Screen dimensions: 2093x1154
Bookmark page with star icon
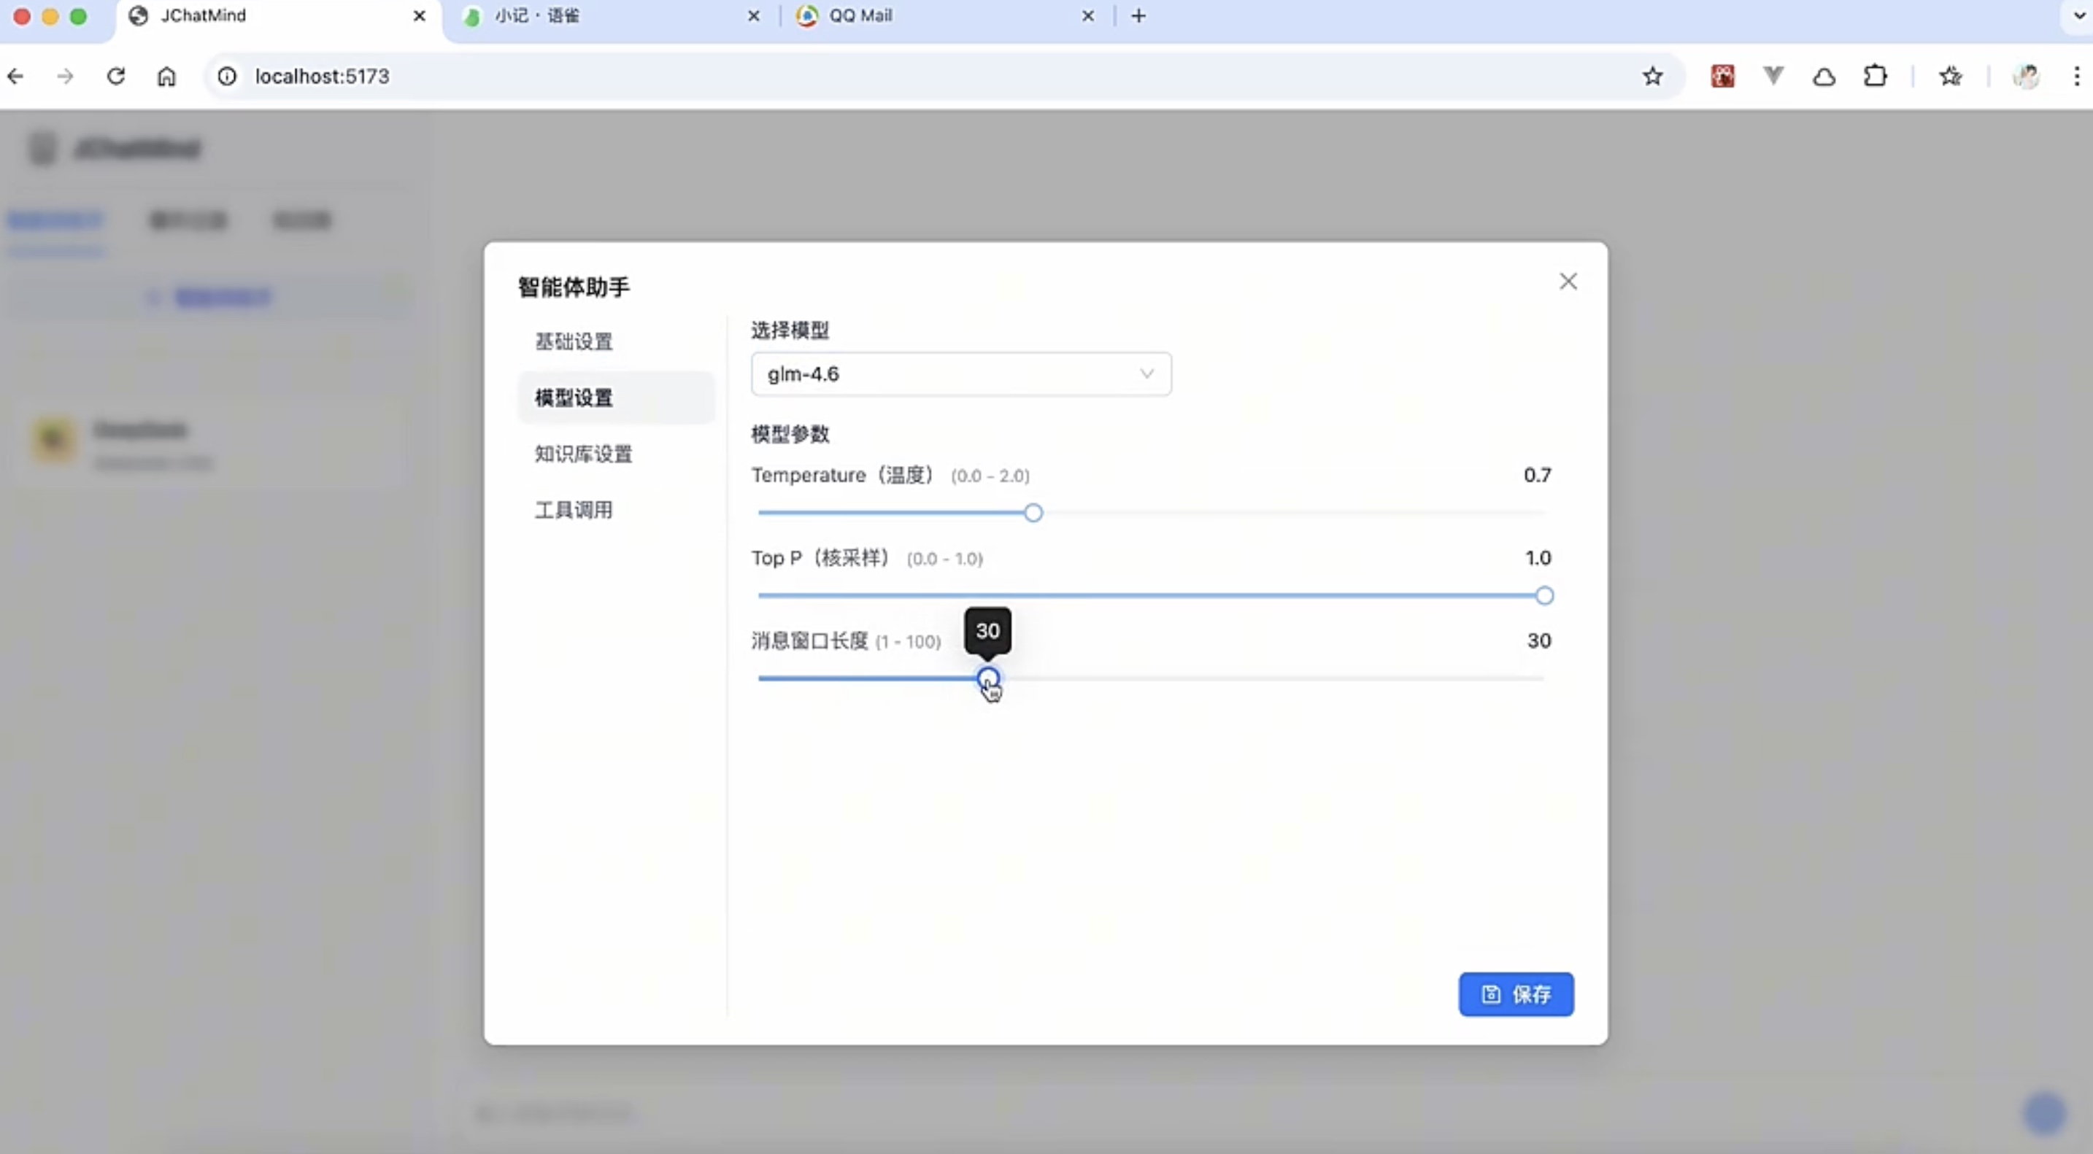[x=1651, y=77]
